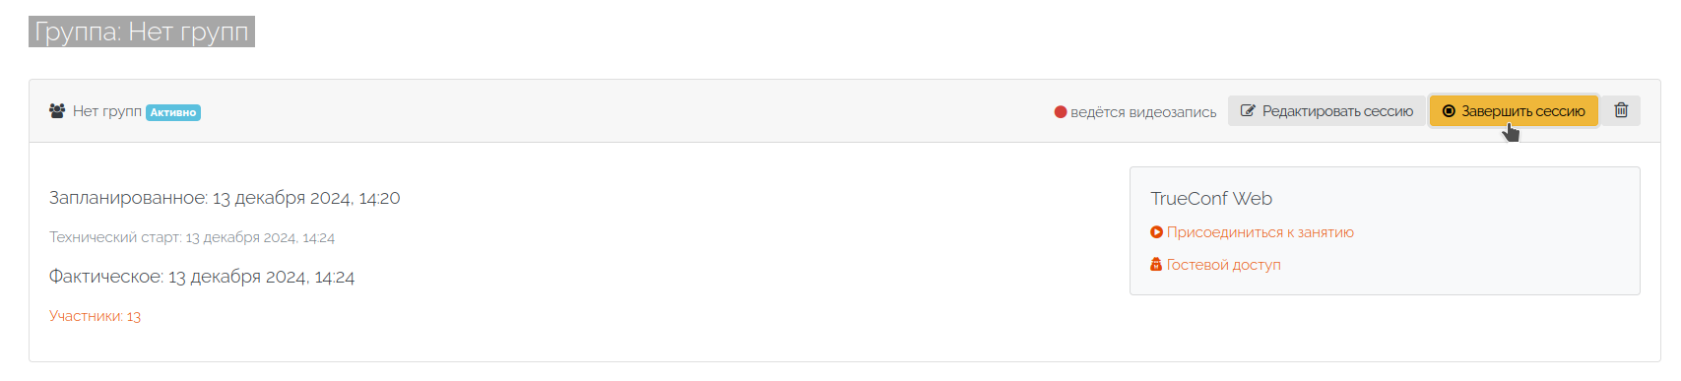
Task: Click the Активно status badge
Action: tap(173, 112)
